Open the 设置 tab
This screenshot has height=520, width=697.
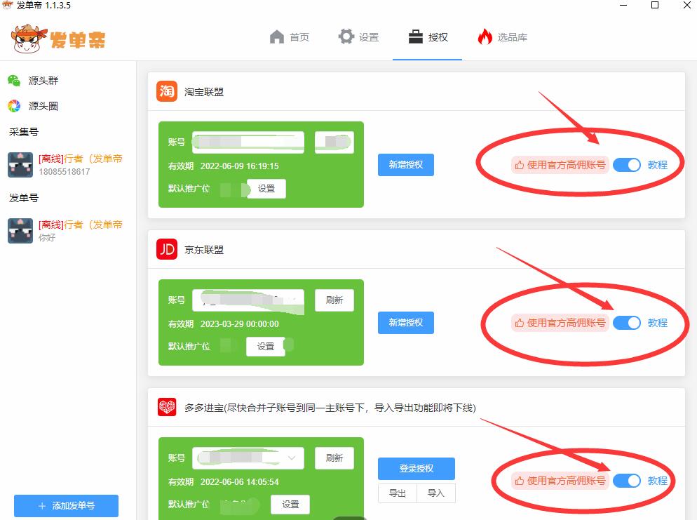coord(358,37)
